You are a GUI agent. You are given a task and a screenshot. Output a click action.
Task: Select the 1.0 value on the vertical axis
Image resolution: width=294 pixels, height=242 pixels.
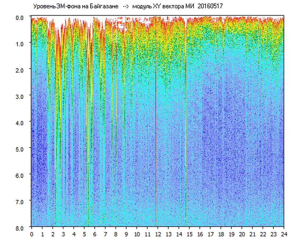(21, 44)
